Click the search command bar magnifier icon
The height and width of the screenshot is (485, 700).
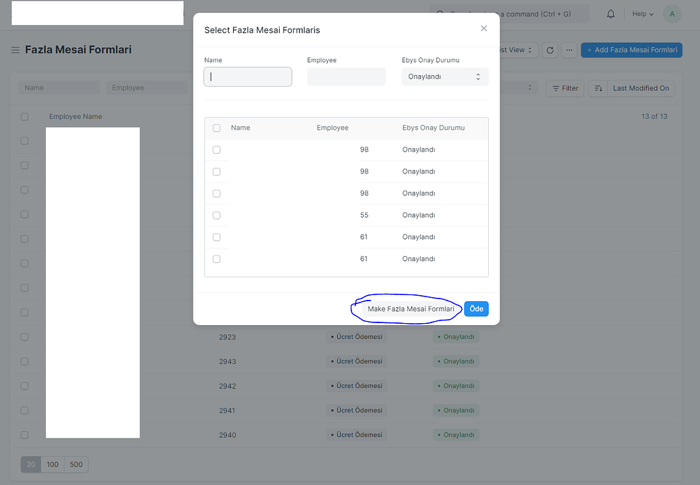(441, 14)
